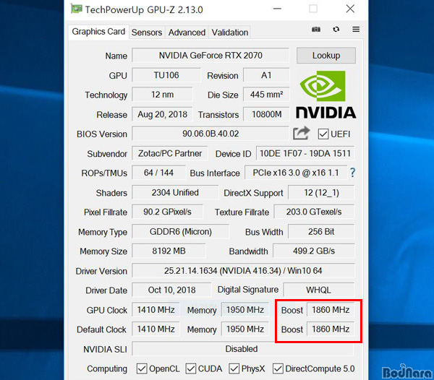Image resolution: width=434 pixels, height=380 pixels.
Task: Click the Shaders value 2304 Unified
Action: pos(175,192)
